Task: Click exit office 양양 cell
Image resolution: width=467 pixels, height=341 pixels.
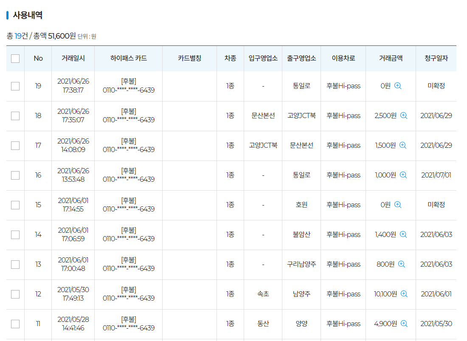Action: (301, 324)
